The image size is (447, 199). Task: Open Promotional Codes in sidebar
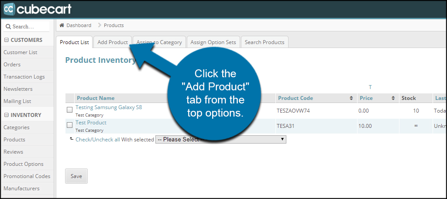[x=27, y=176]
